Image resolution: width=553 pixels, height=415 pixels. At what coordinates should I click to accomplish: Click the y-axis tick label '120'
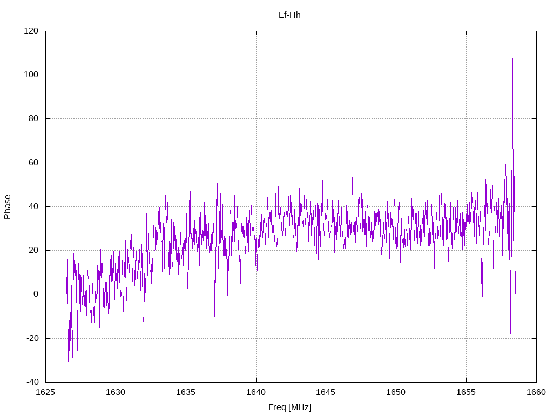pyautogui.click(x=31, y=31)
